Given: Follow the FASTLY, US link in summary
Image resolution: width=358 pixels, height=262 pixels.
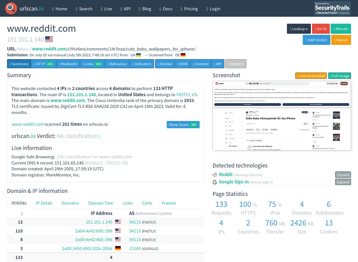Looking at the screenshot, I should 187,94.
